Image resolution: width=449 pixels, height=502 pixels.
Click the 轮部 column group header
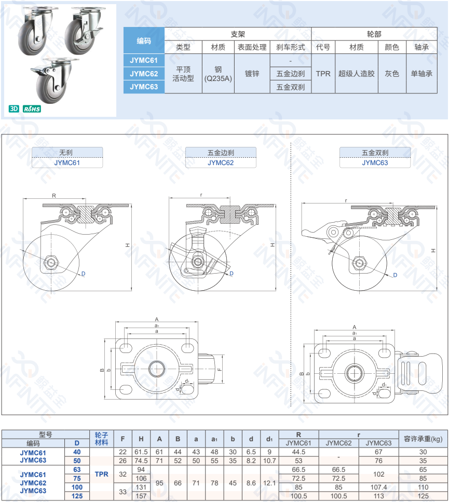point(374,34)
